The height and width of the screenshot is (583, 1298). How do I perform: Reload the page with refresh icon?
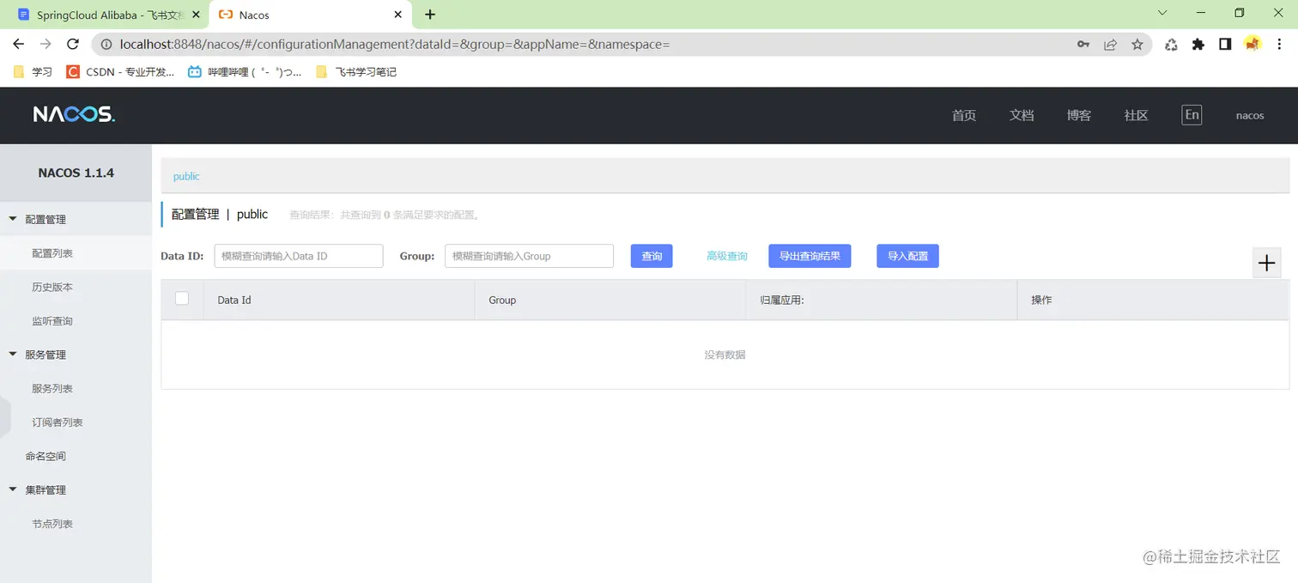click(73, 44)
